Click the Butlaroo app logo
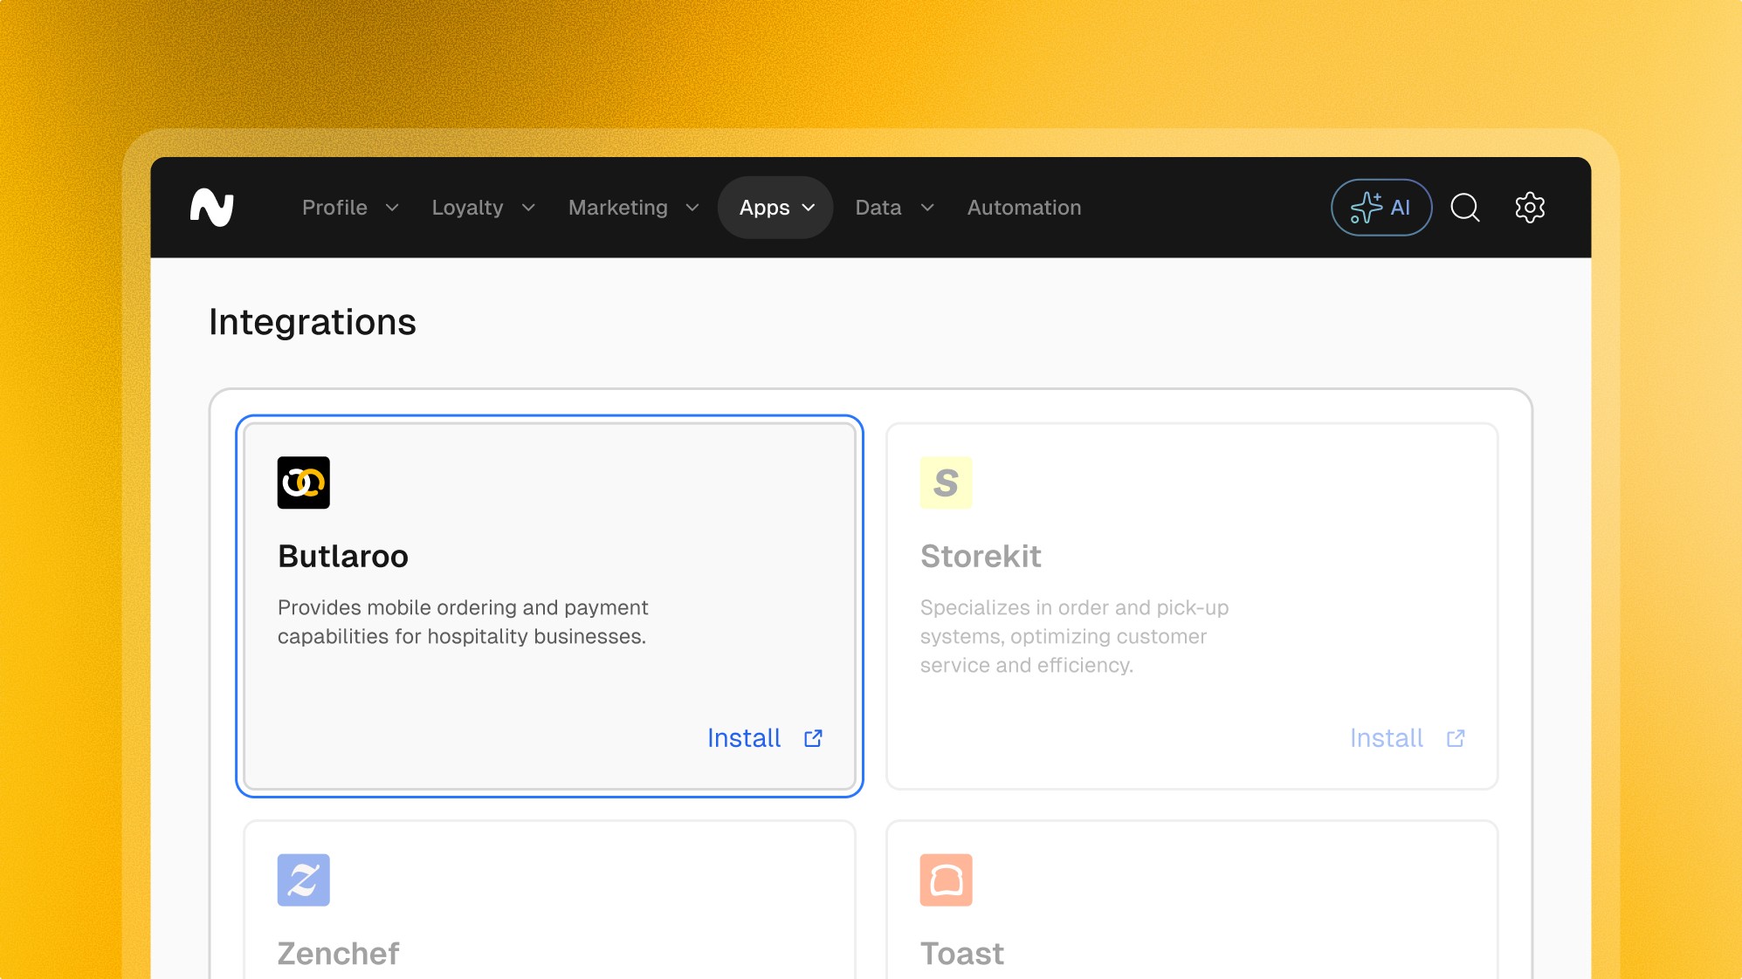The width and height of the screenshot is (1742, 979). click(x=303, y=483)
